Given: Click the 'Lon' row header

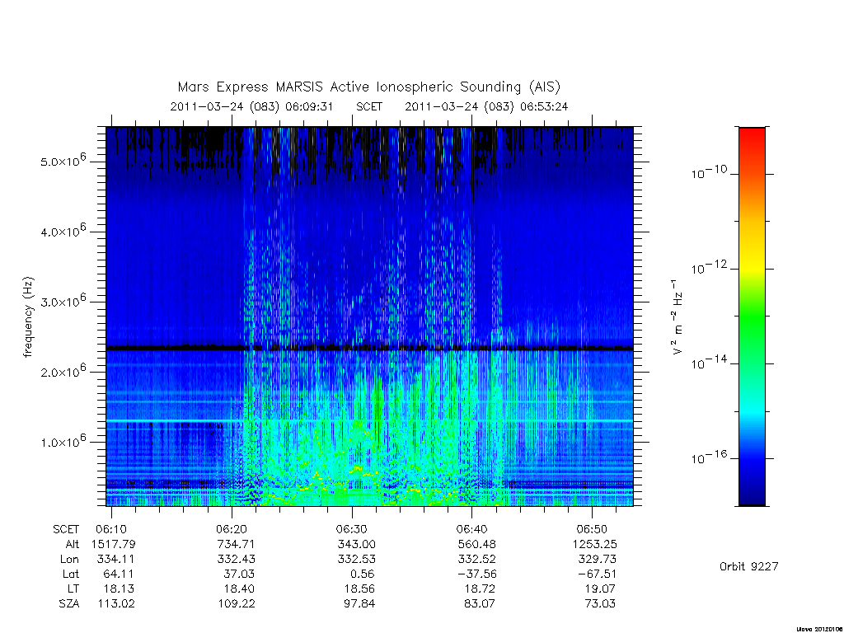Looking at the screenshot, I should [69, 560].
